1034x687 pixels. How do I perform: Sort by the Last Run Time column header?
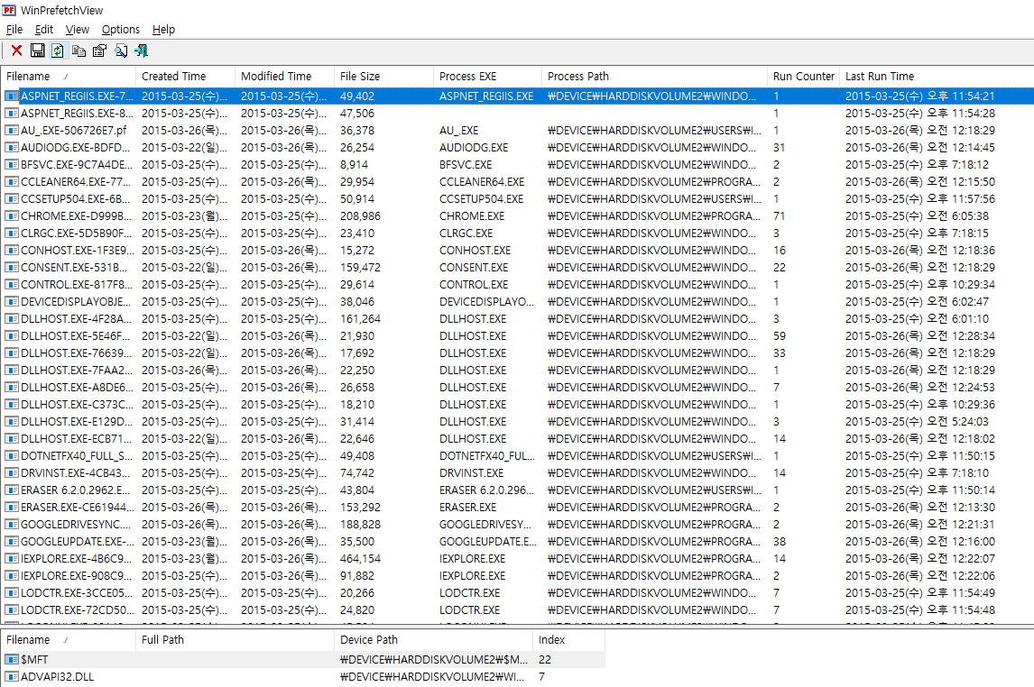(x=937, y=77)
